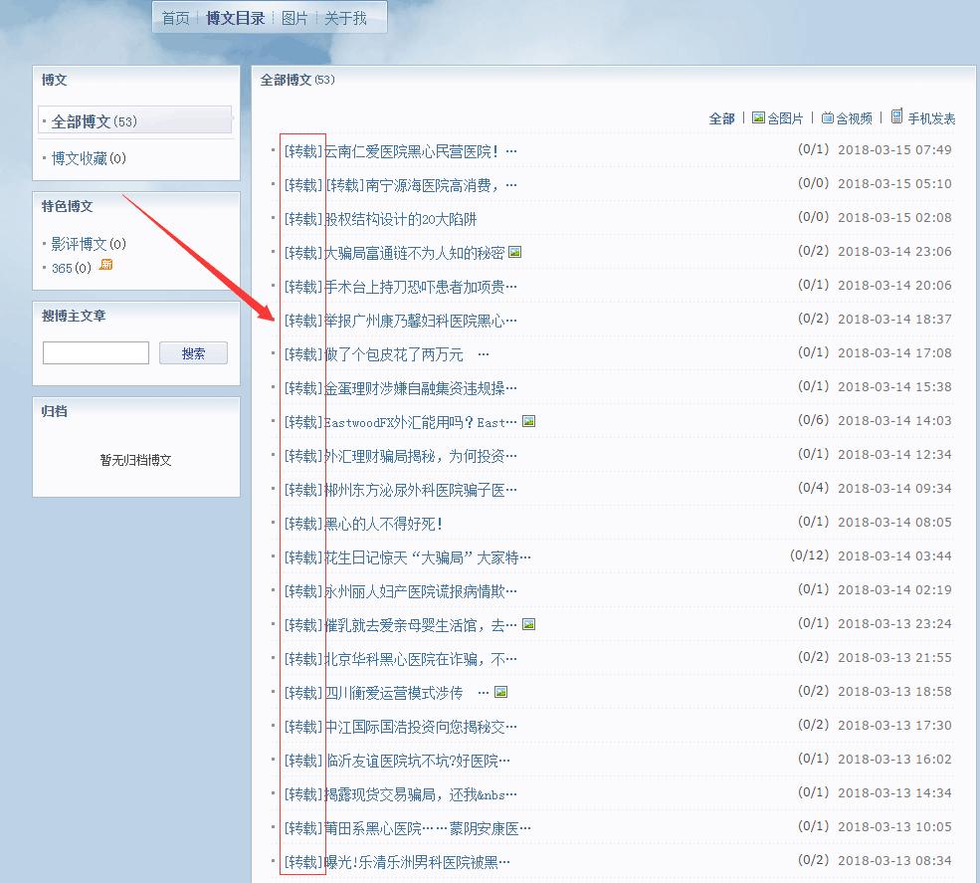Open post 南宁源海医院高消费
This screenshot has height=883, width=980.
tap(401, 185)
